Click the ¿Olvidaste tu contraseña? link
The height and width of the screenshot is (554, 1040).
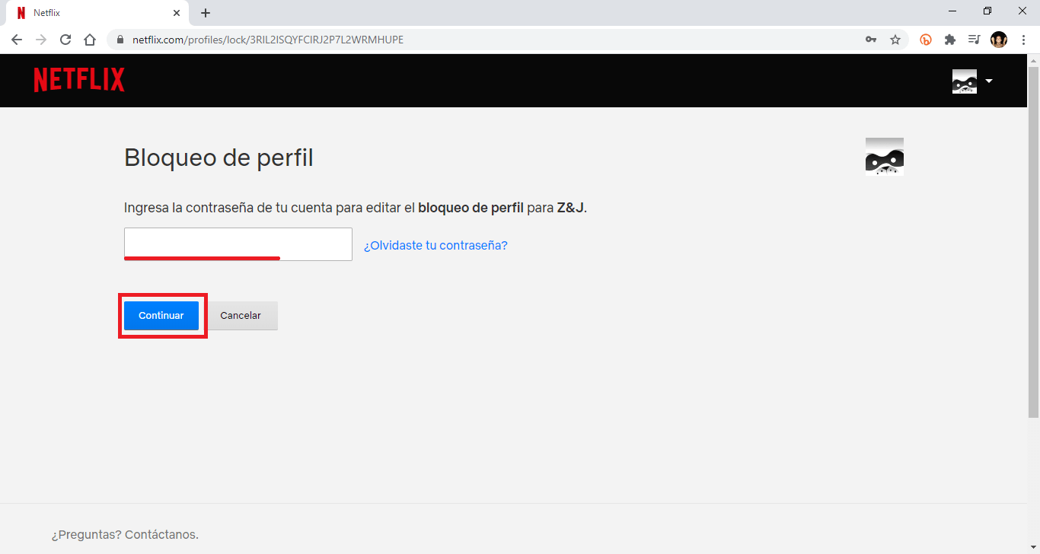(x=435, y=245)
